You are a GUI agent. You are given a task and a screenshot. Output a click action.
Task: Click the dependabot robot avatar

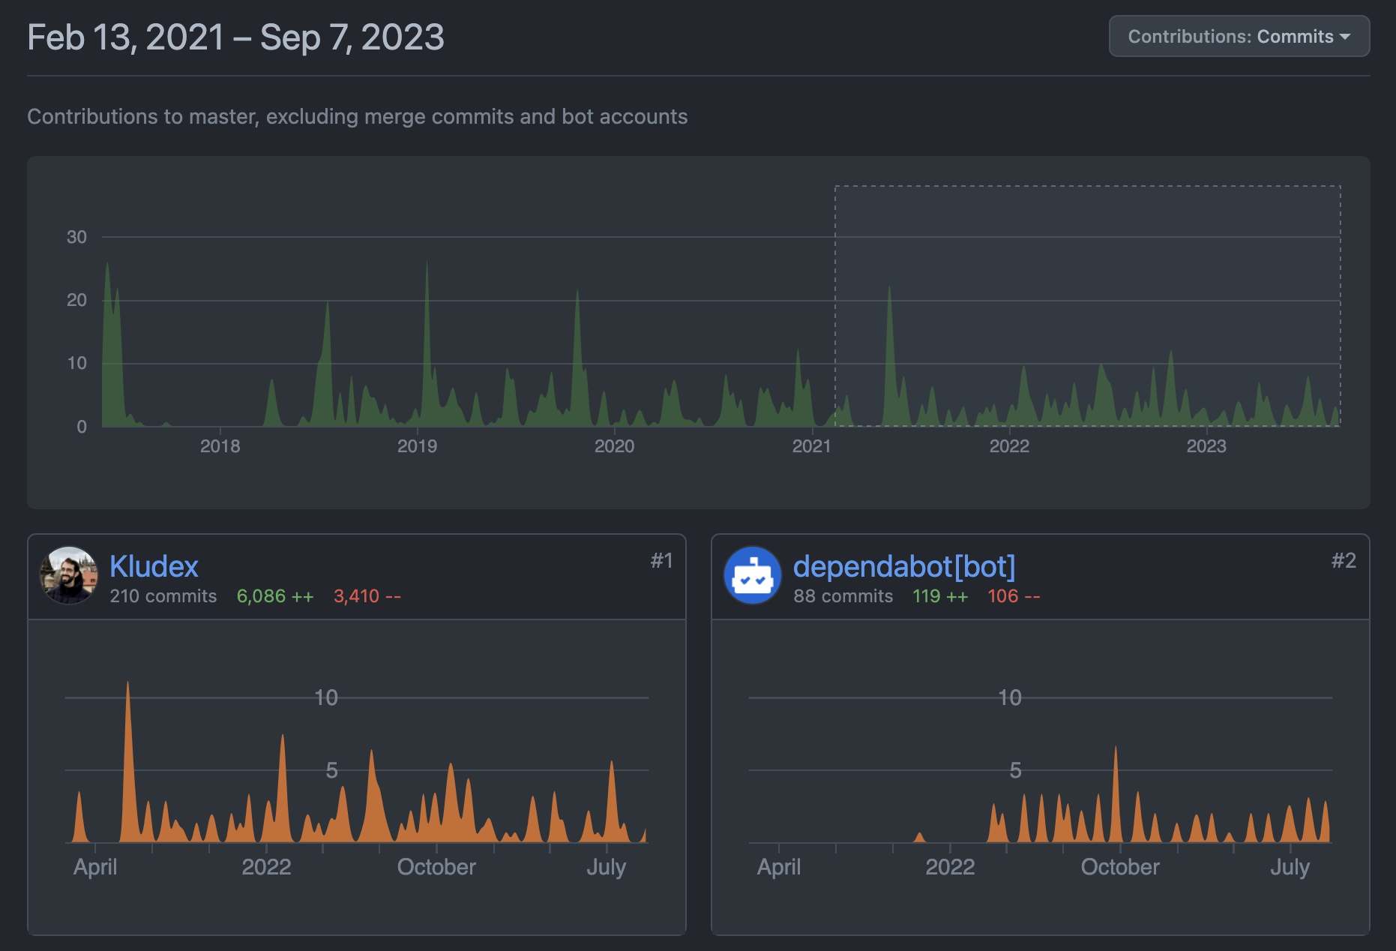(x=752, y=575)
